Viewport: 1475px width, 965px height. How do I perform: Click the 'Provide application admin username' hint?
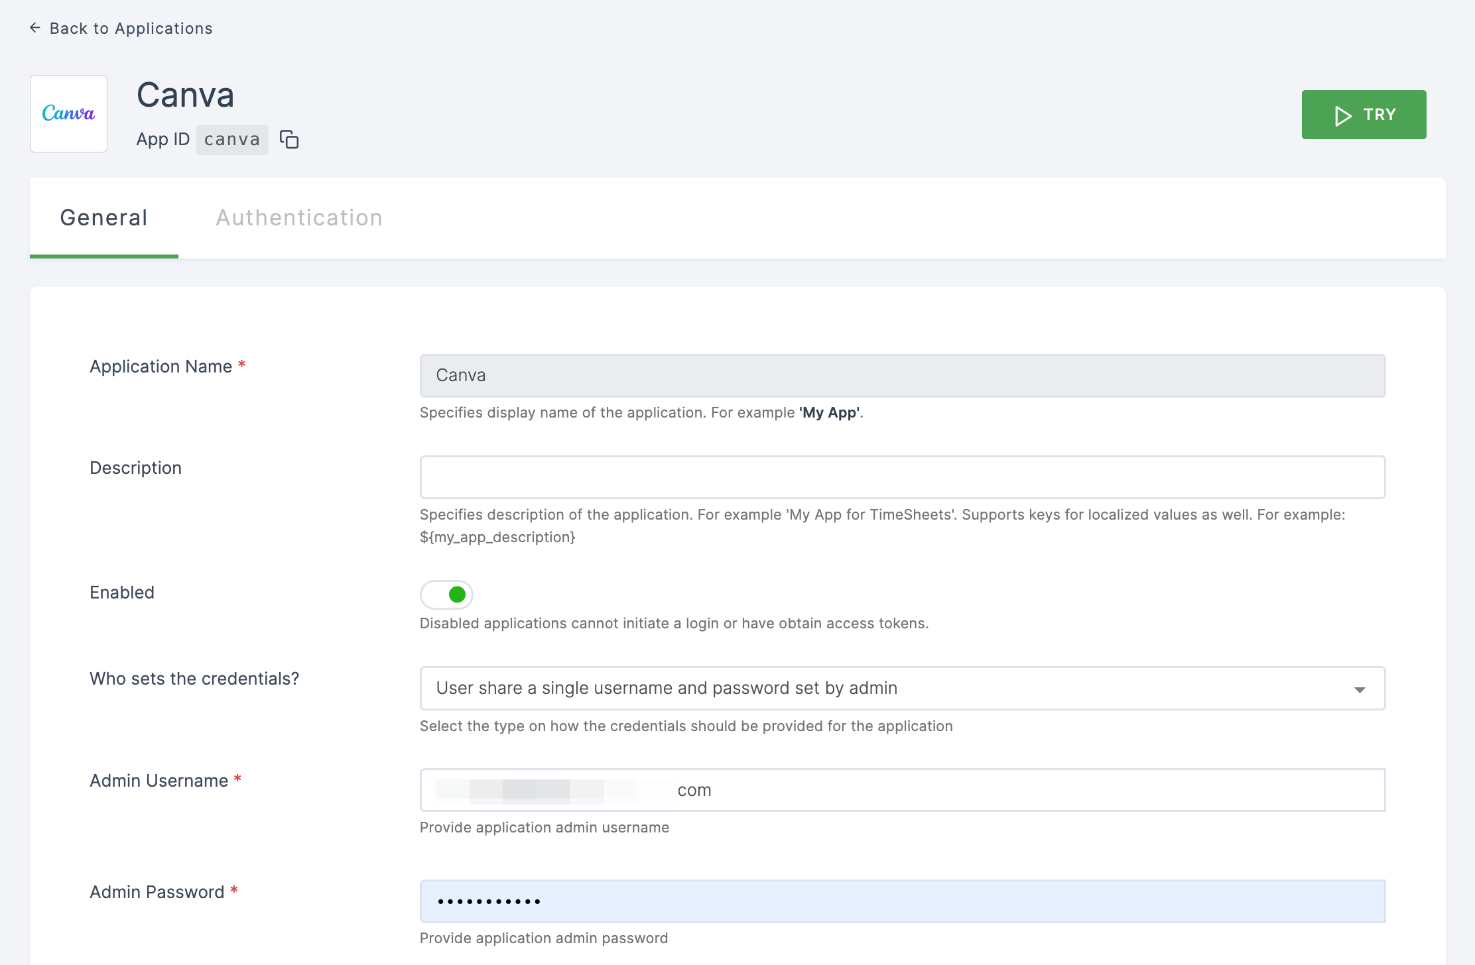pyautogui.click(x=545, y=828)
